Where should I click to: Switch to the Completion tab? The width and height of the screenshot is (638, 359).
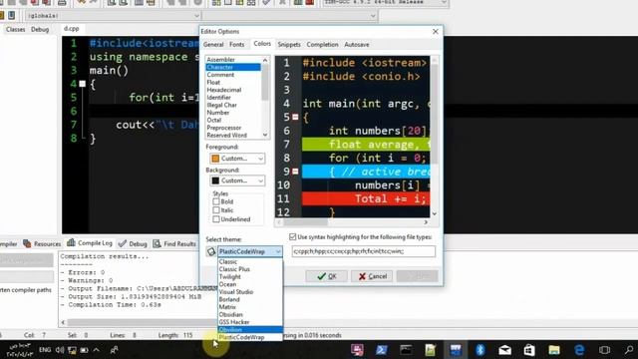pyautogui.click(x=322, y=44)
